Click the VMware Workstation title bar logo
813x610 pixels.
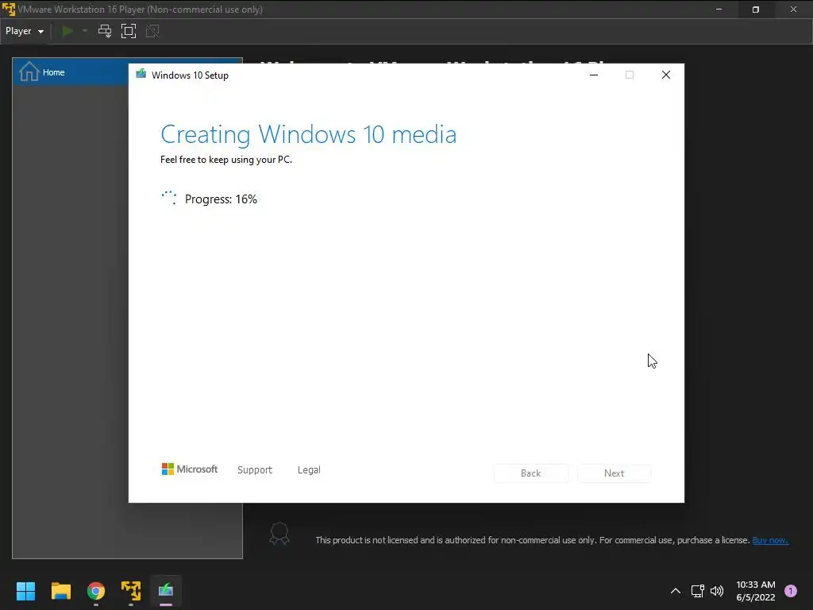[x=9, y=10]
